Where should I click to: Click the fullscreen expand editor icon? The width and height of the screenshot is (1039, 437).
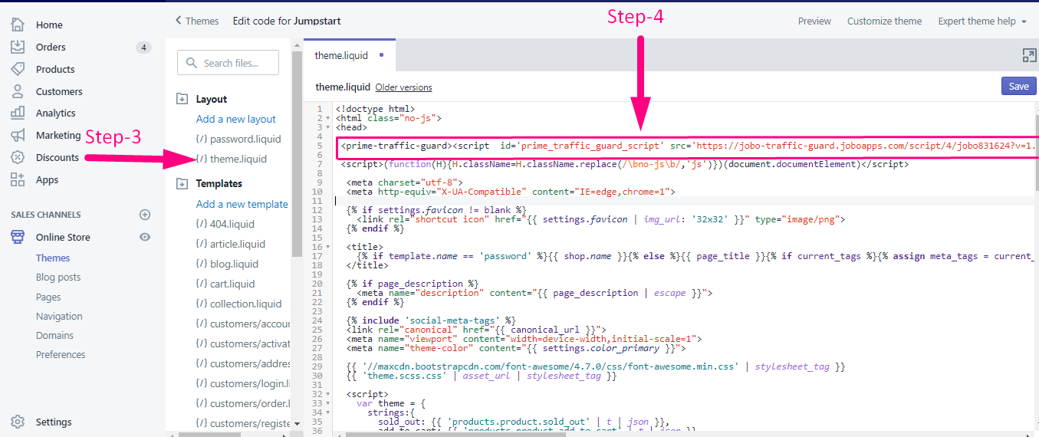pyautogui.click(x=1029, y=55)
